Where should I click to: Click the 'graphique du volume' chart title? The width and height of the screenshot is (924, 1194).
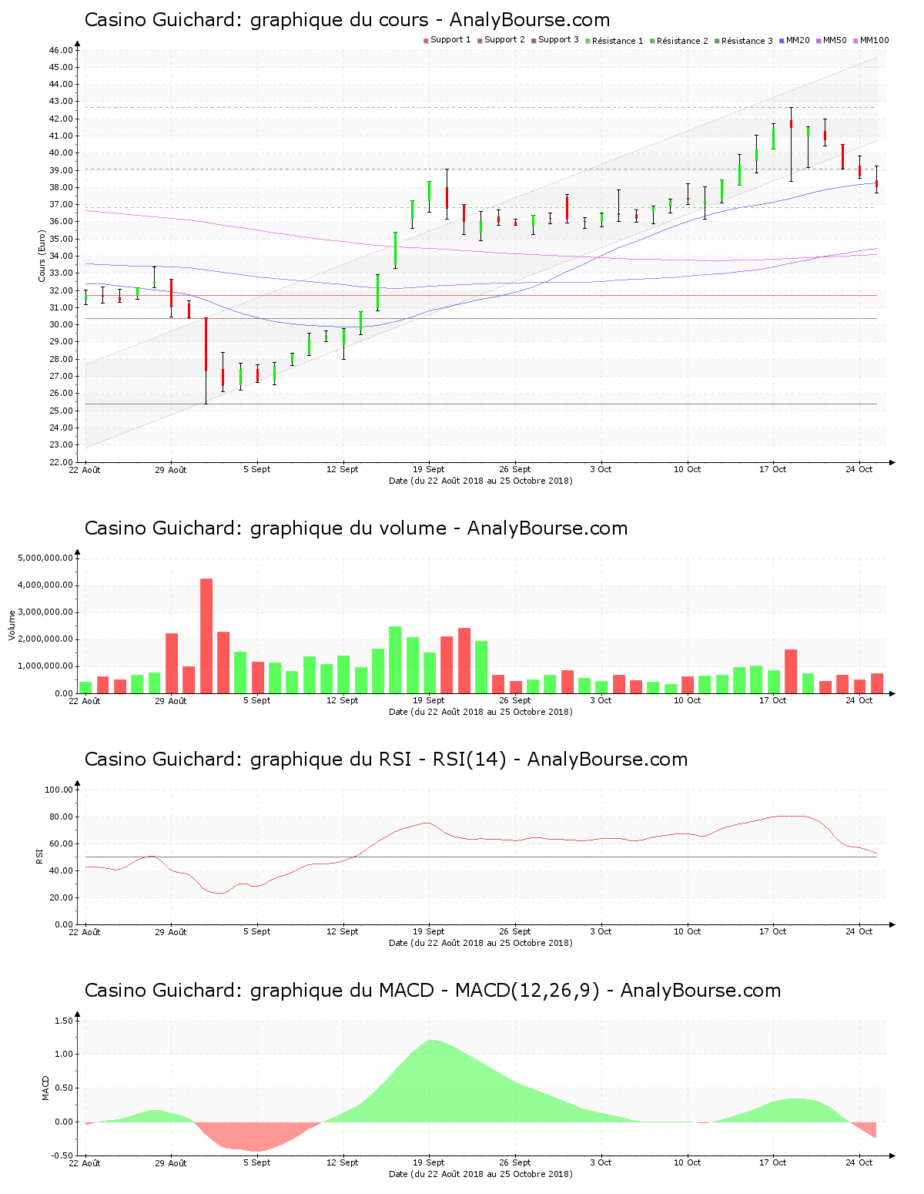(x=356, y=528)
